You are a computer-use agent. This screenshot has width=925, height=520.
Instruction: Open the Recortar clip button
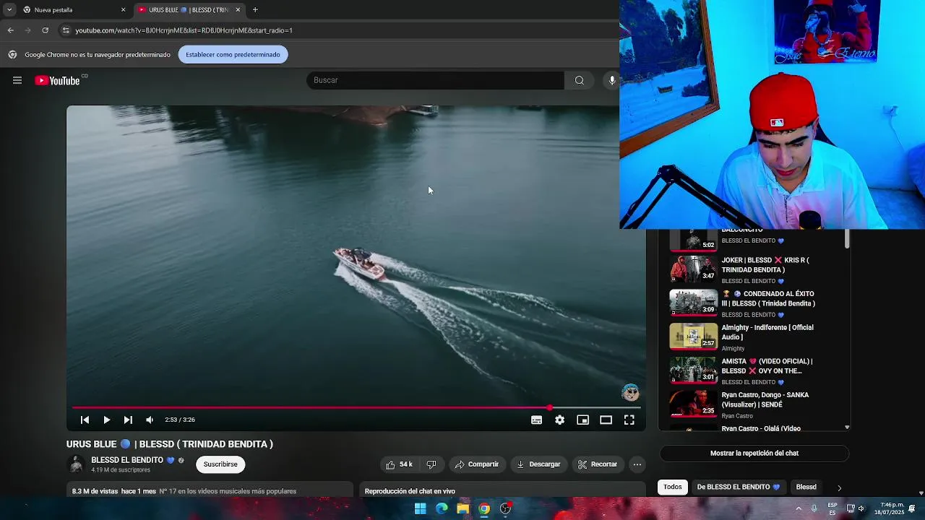click(597, 464)
